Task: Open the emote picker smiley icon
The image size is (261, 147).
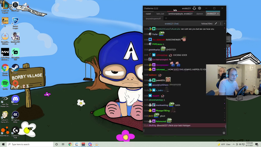Action: (224, 133)
